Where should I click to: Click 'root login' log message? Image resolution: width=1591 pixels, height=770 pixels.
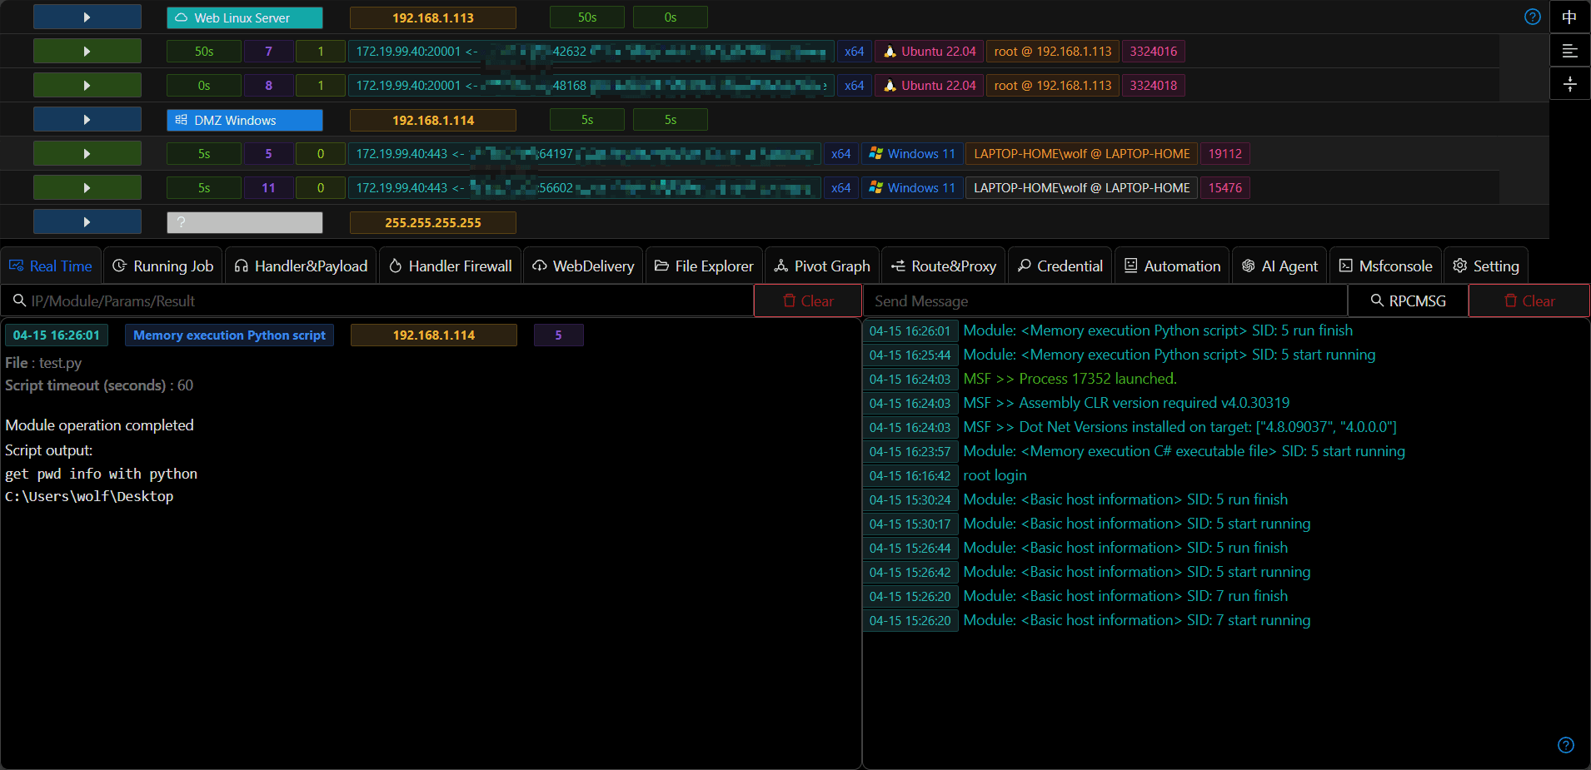(995, 475)
